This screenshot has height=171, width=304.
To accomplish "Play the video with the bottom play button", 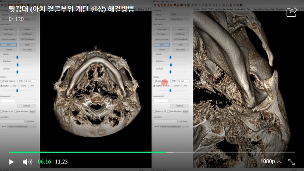I will click(x=11, y=162).
